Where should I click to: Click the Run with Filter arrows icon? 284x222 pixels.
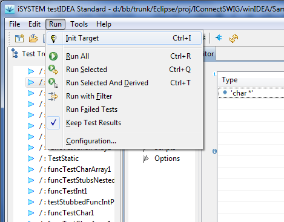(x=53, y=96)
